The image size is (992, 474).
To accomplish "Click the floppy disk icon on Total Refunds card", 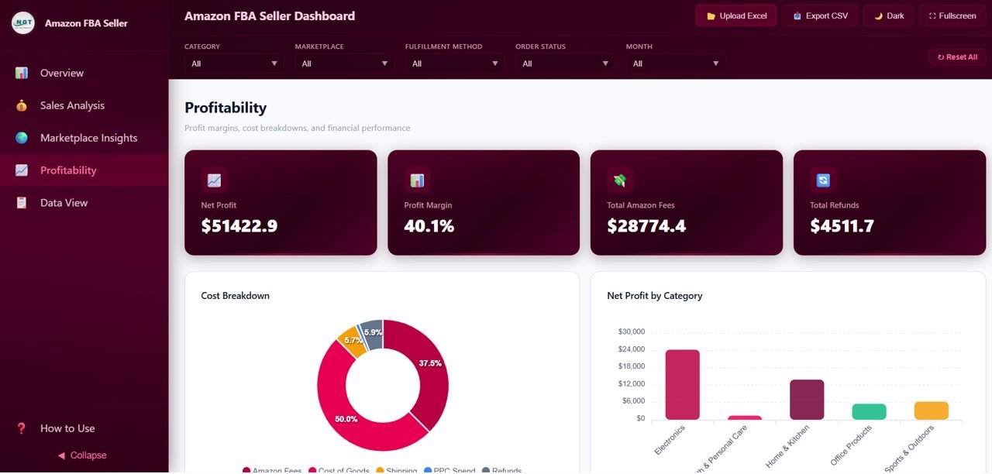I will pos(823,179).
